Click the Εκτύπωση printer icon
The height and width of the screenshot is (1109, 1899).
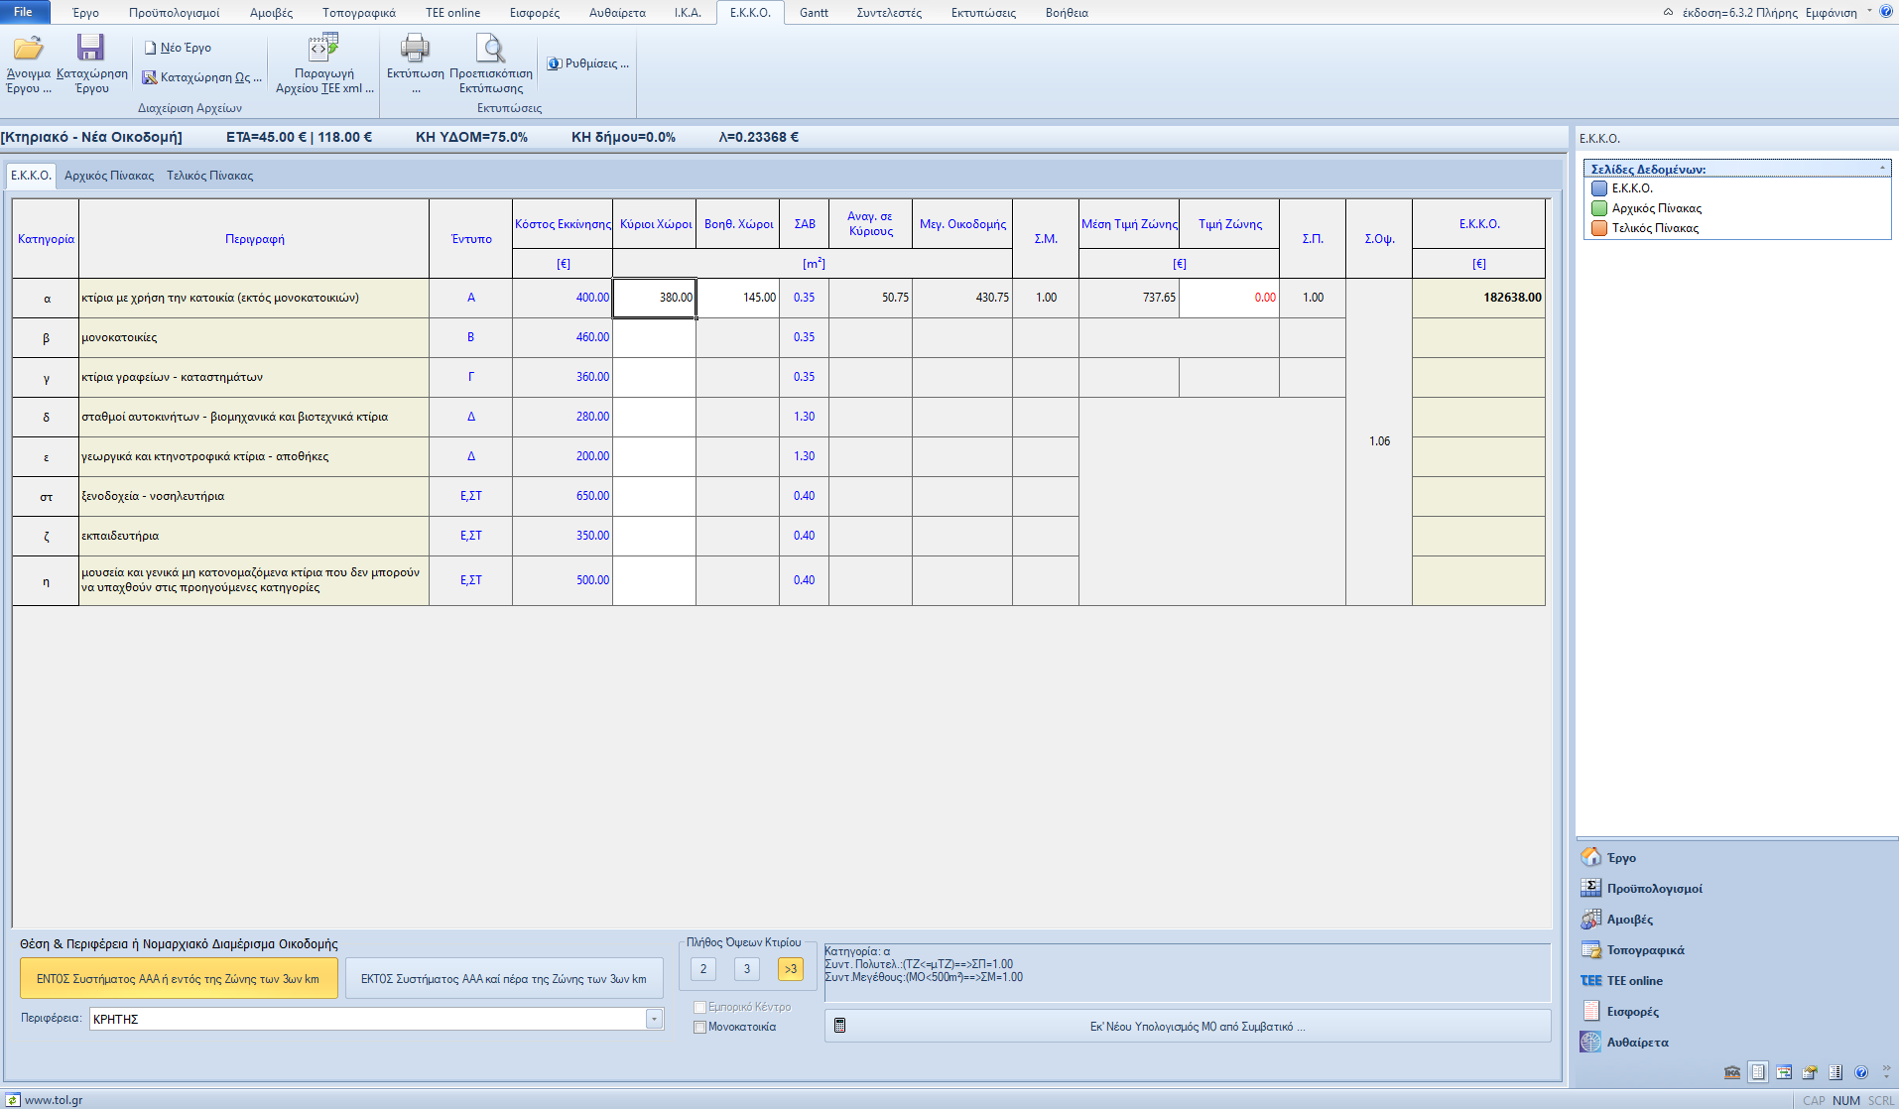[415, 48]
